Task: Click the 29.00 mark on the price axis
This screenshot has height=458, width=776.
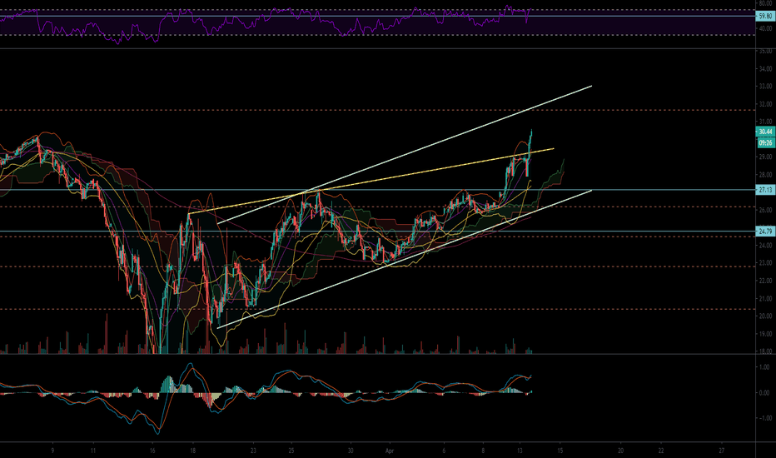Action: click(765, 157)
